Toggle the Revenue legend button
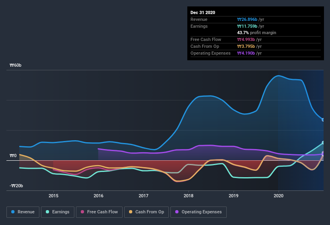Image resolution: width=330 pixels, height=225 pixels. tap(23, 212)
